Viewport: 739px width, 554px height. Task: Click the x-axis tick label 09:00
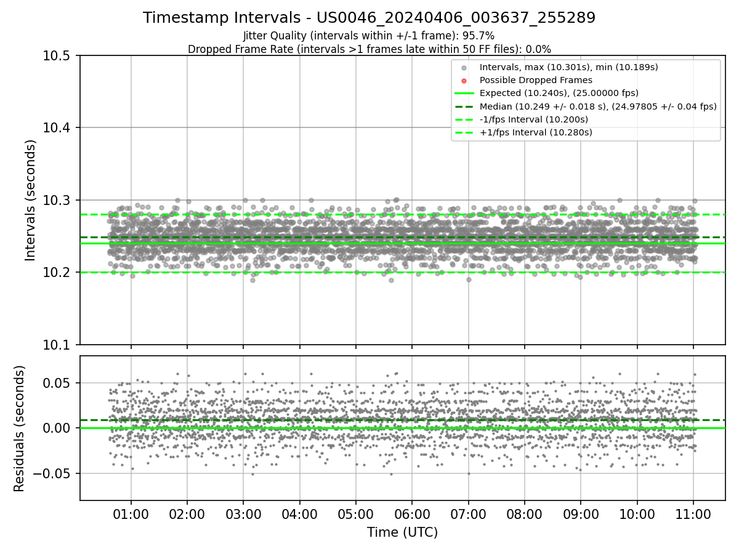tap(581, 513)
